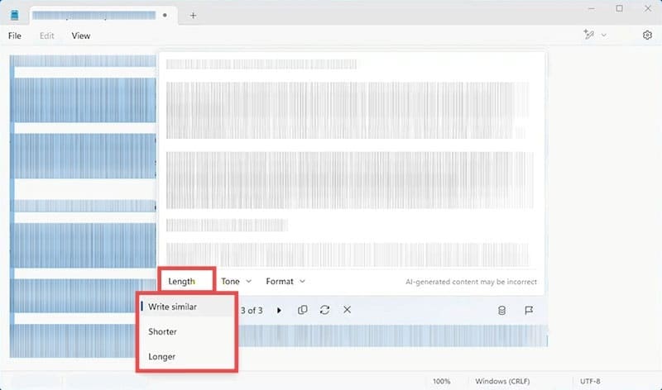
Task: Click the Notepad app icon in title bar
Action: [x=15, y=15]
